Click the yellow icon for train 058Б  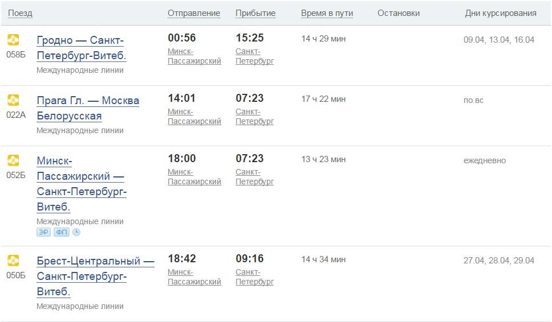point(13,40)
